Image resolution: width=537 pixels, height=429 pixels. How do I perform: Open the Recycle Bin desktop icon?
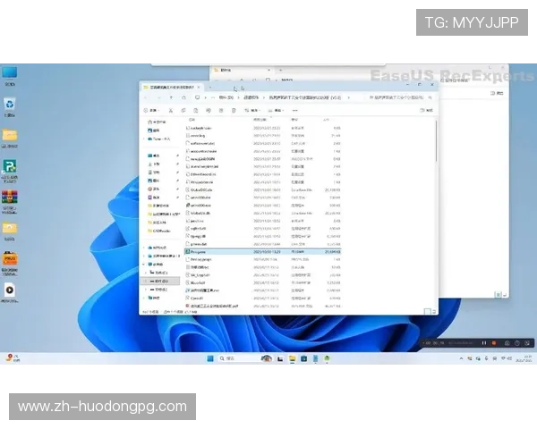tap(9, 105)
